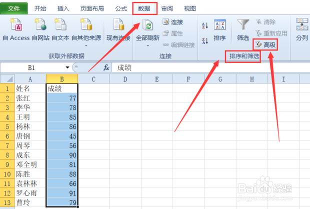Click 编辑链接 edit links button
The height and width of the screenshot is (209, 310).
[178, 45]
